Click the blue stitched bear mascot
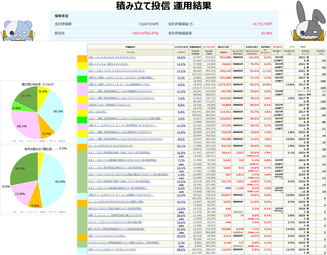 (18, 31)
